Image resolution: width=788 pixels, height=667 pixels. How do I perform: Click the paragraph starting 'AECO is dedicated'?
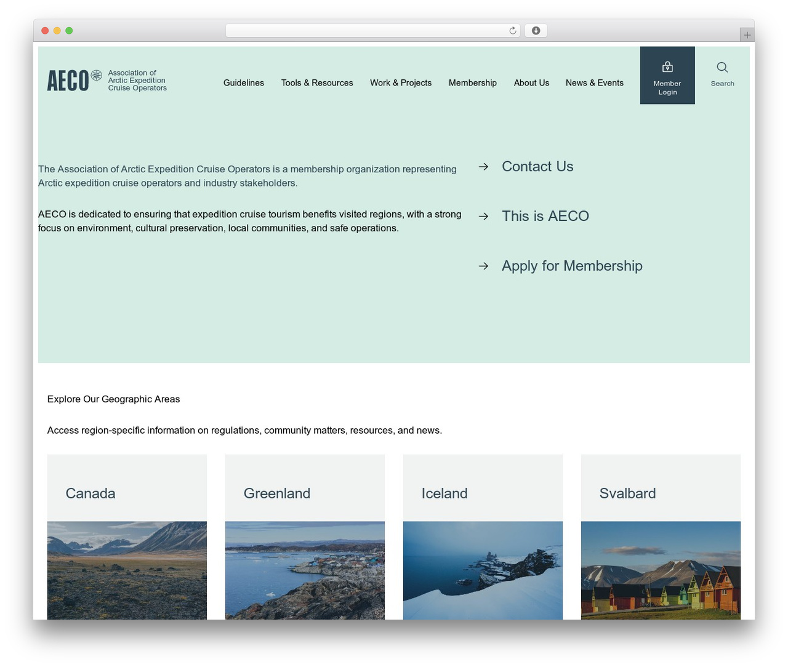250,222
